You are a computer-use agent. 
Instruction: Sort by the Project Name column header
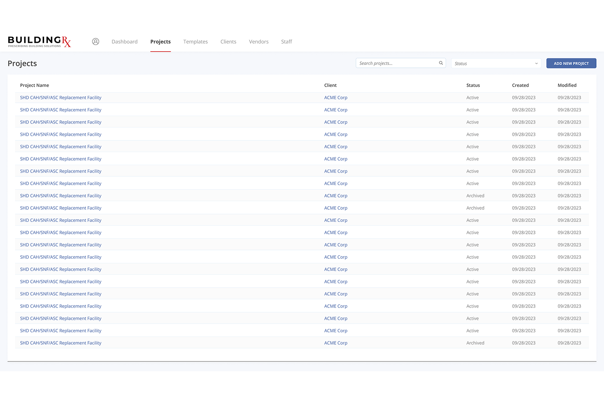click(34, 85)
